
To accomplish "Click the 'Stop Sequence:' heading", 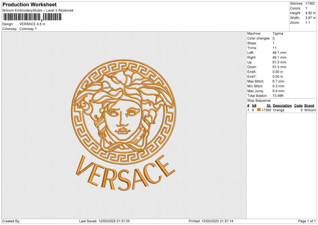I will [259, 100].
